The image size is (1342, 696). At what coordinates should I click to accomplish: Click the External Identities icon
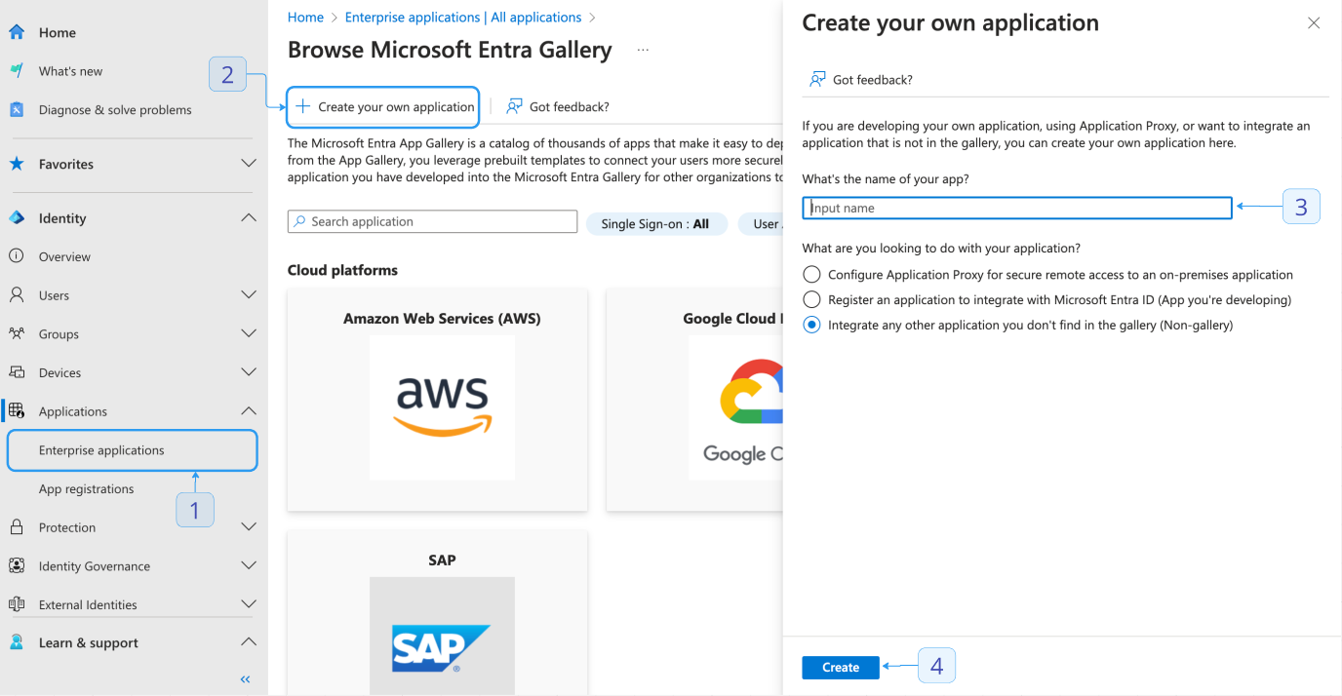click(x=17, y=604)
